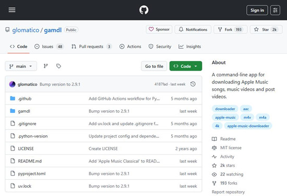Select the aac topic tag
Image resolution: width=287 pixels, height=196 pixels.
(246, 109)
